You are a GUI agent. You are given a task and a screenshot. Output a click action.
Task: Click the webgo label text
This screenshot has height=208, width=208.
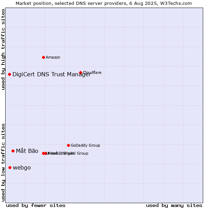click(x=22, y=168)
